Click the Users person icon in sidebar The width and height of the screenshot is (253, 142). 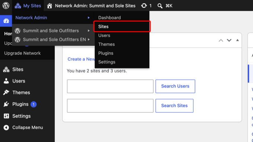pos(6,81)
